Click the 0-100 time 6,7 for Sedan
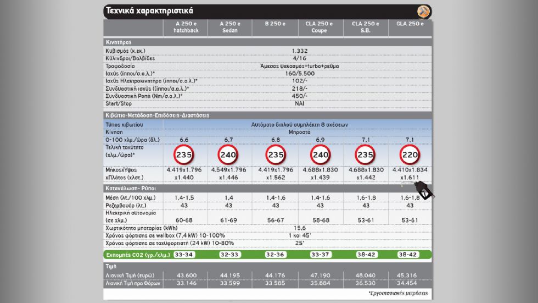This screenshot has width=538, height=303. (x=228, y=140)
